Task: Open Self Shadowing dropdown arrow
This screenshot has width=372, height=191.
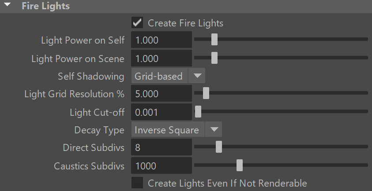Action: tap(197, 76)
